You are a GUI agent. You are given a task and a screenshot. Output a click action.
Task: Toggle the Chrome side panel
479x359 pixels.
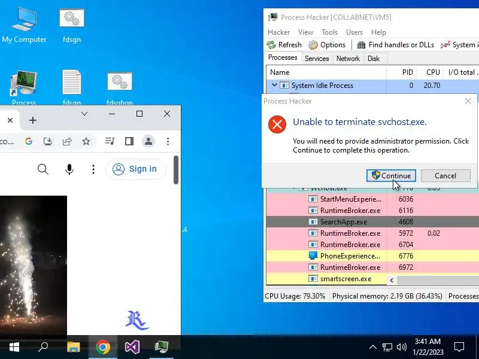[x=129, y=141]
